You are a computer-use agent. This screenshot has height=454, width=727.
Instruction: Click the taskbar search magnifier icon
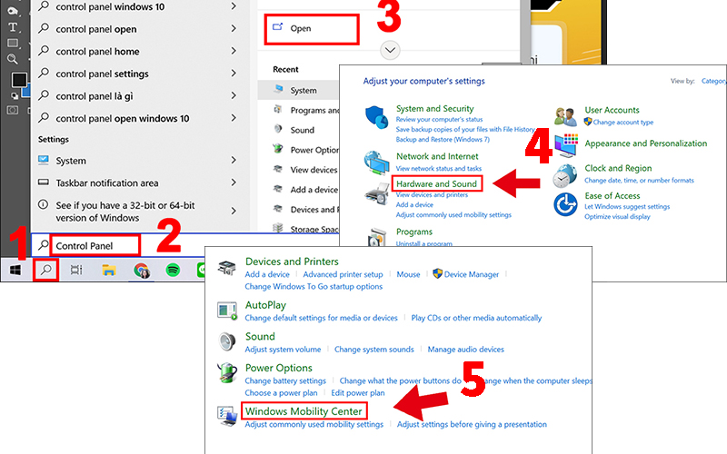[46, 270]
